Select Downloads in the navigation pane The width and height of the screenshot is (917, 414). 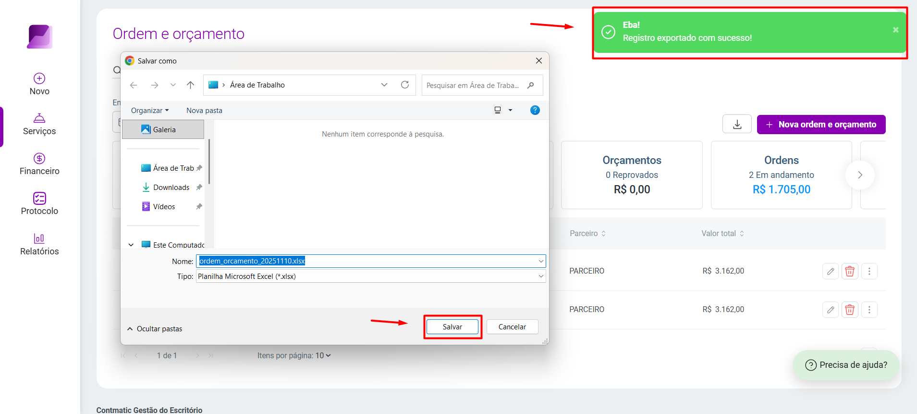point(166,187)
